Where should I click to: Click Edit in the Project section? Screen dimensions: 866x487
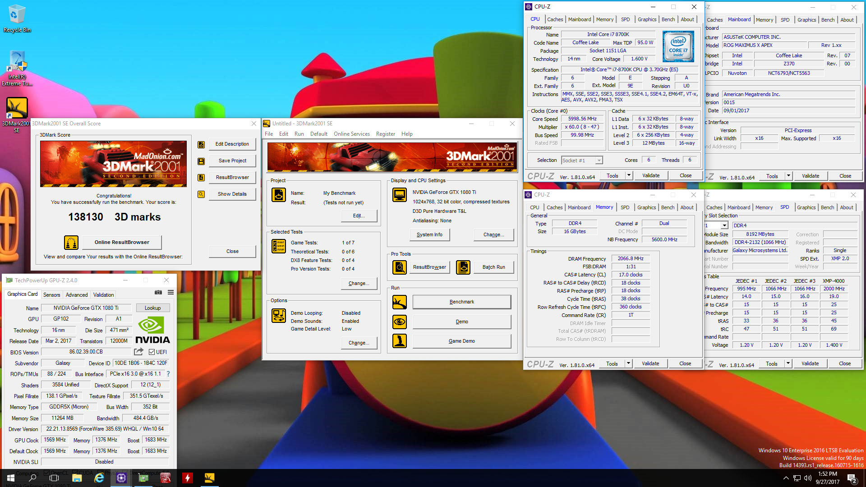pyautogui.click(x=359, y=216)
